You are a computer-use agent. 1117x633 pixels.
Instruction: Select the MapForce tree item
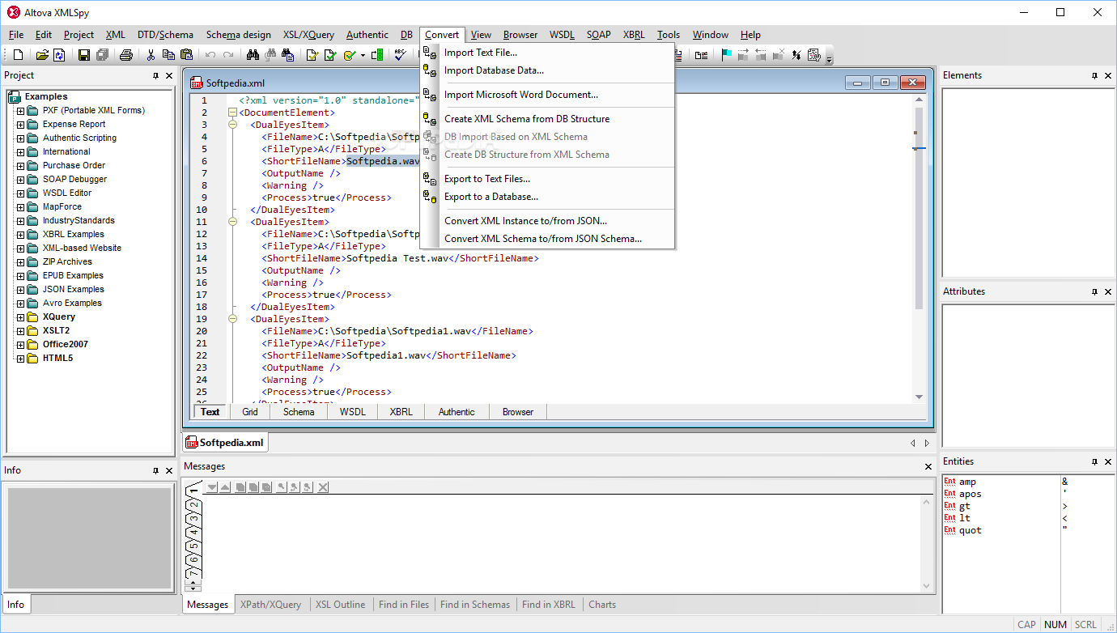[x=62, y=207]
